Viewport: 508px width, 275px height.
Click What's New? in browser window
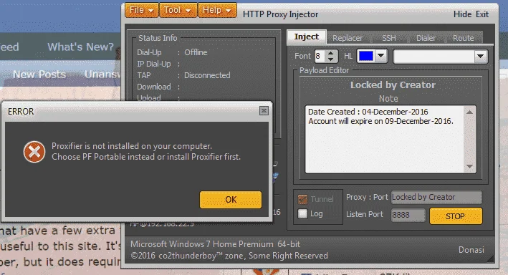pos(80,47)
